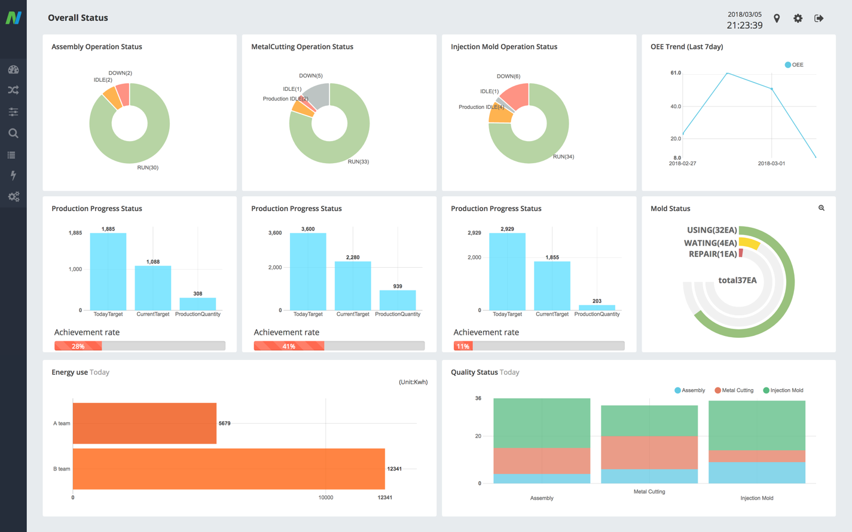
Task: Click the 1,088 CurrentTarget bar
Action: [153, 288]
